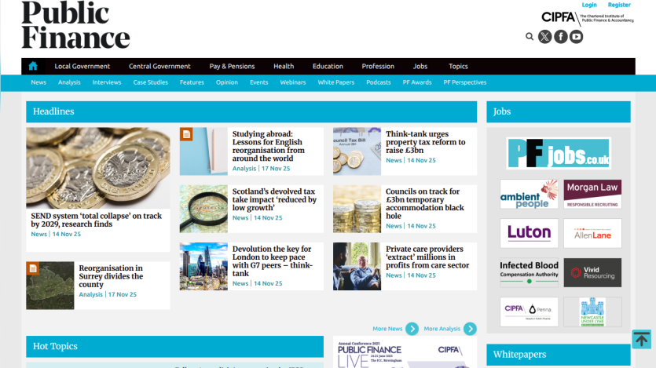This screenshot has height=368, width=656.
Task: Open Central Government menu
Action: (x=159, y=66)
